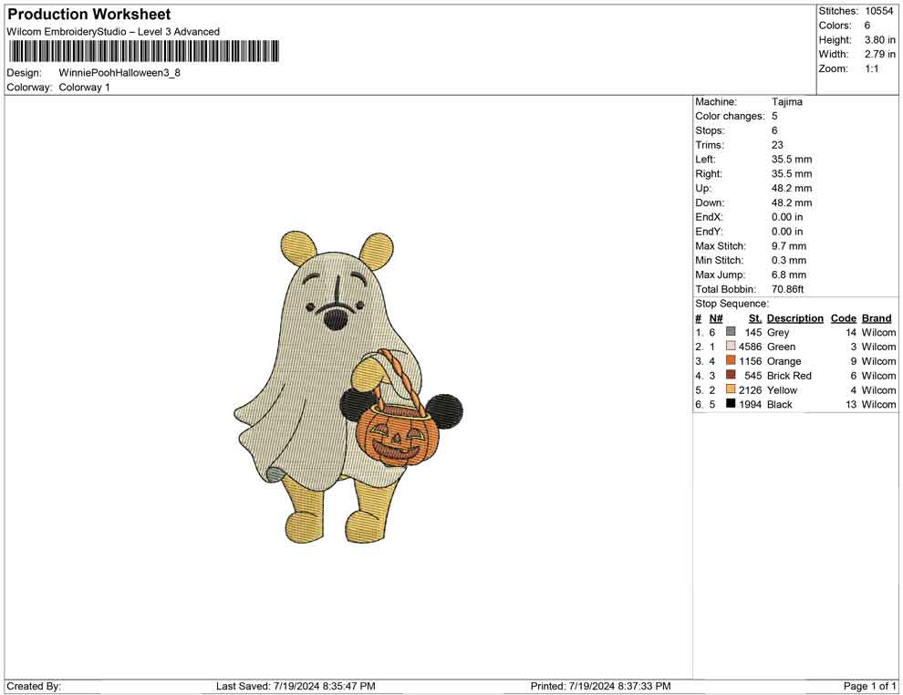Click the 'Description' column header
903x695 pixels.
click(794, 318)
